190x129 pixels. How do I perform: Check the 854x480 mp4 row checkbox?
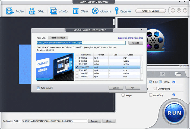[77, 70]
